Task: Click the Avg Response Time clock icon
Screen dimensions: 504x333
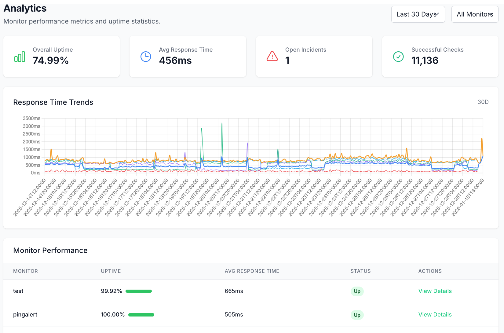Action: (x=146, y=57)
